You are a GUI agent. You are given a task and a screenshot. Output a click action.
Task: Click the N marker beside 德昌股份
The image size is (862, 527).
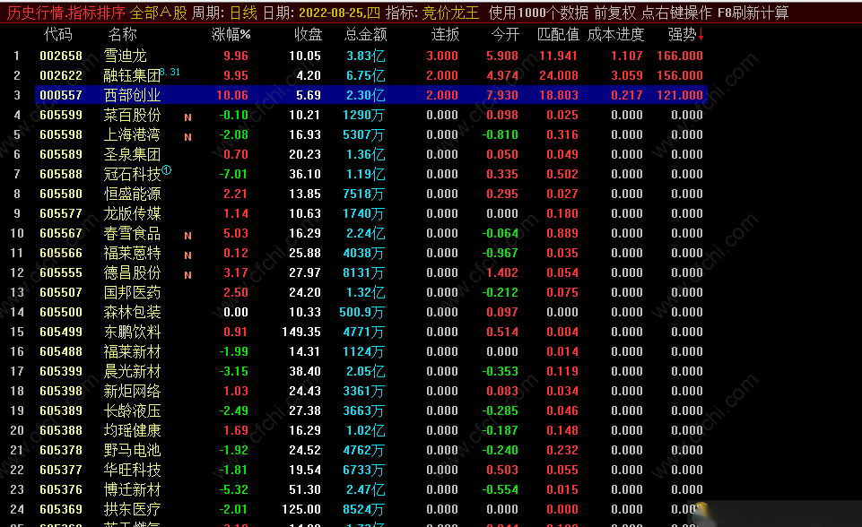coord(188,275)
